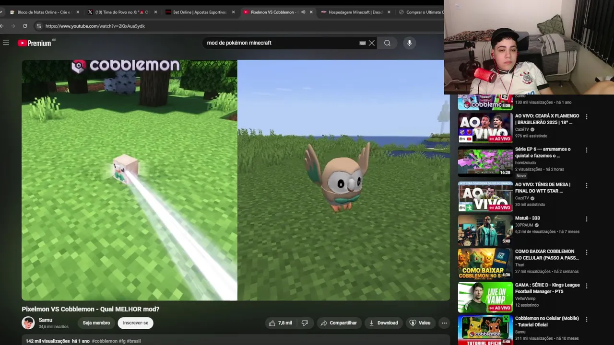Open Samu channel name link
The width and height of the screenshot is (614, 345).
tap(46, 320)
